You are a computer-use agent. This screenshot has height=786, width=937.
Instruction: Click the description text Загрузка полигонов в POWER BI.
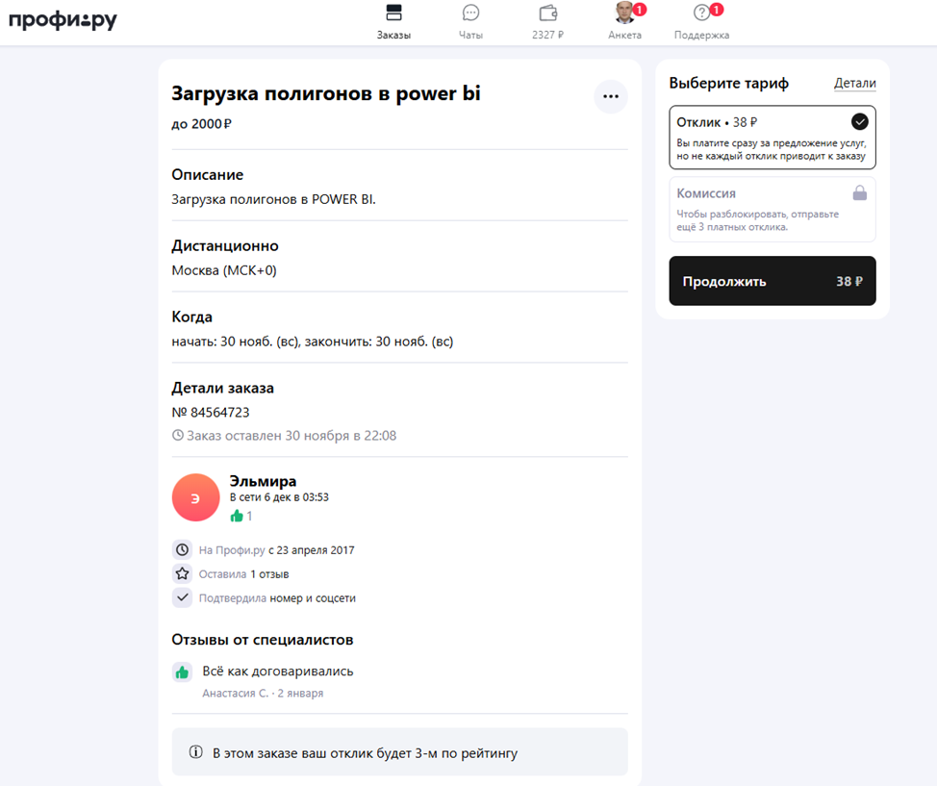point(273,199)
